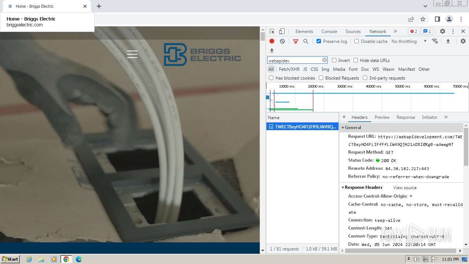Screen dimensions: 469x264
Task: Open tab search chevron
Action: (x=425, y=6)
